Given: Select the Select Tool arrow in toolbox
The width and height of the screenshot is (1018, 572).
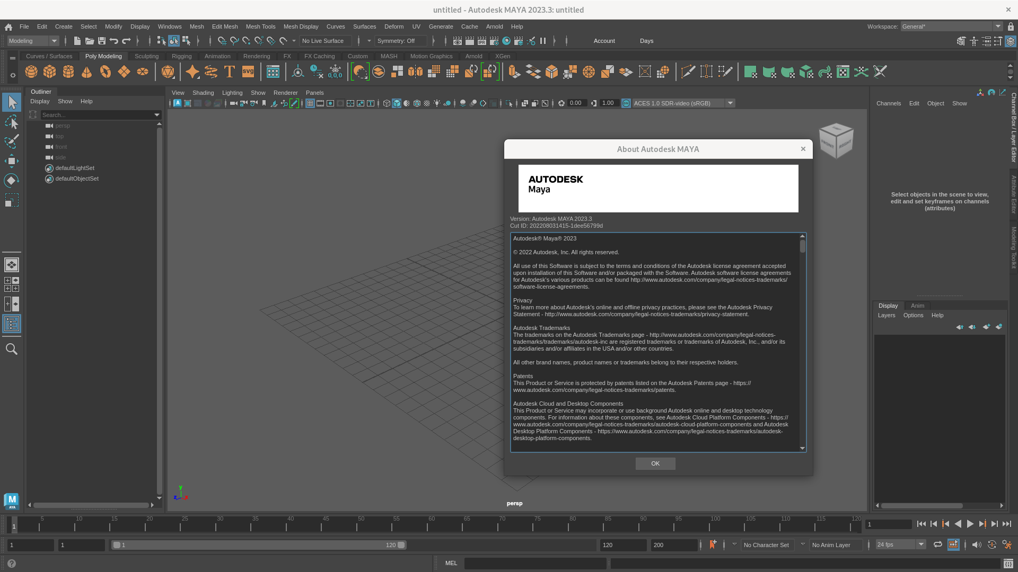Looking at the screenshot, I should 12,102.
